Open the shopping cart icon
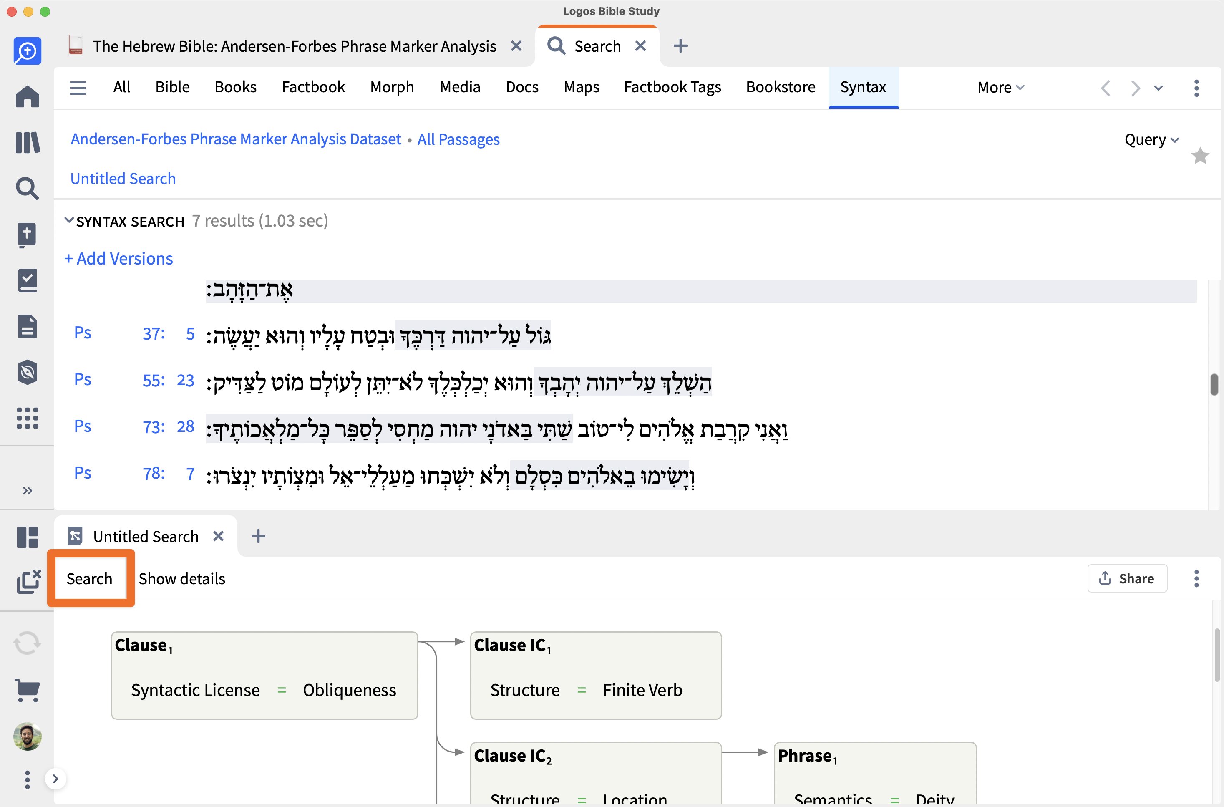Image resolution: width=1224 pixels, height=807 pixels. [27, 690]
